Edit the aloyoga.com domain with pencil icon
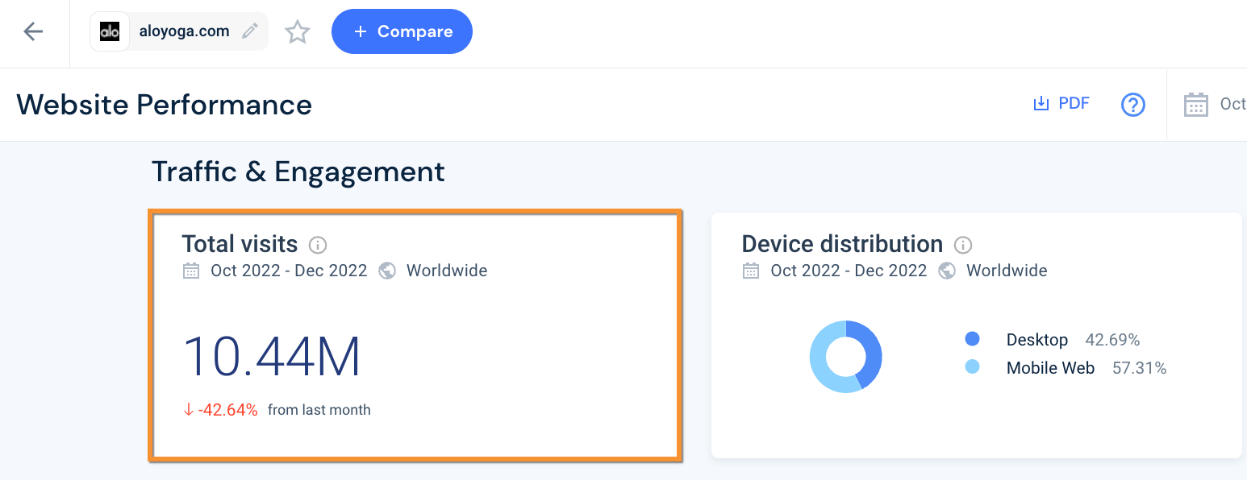Screen dimensions: 1247x480 [x=250, y=31]
